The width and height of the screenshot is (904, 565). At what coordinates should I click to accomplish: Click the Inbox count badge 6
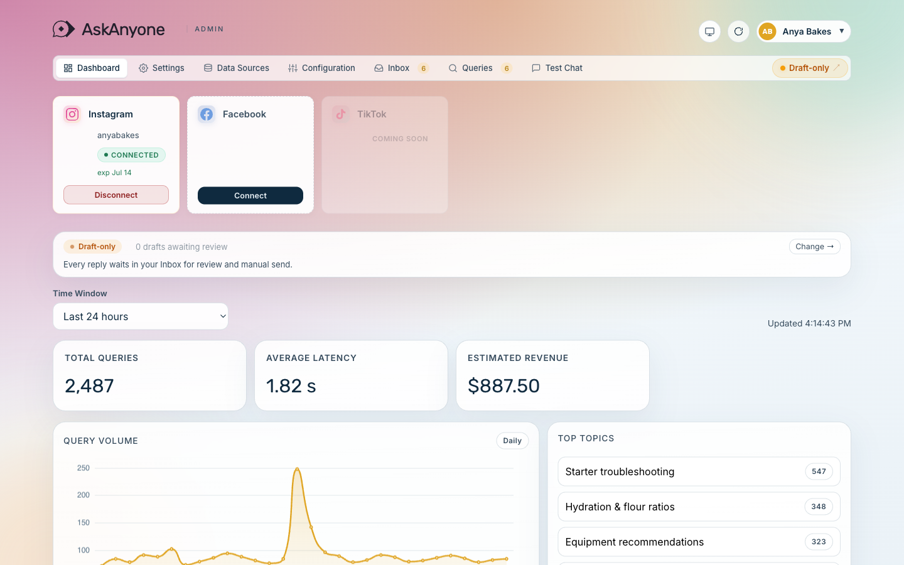point(424,68)
